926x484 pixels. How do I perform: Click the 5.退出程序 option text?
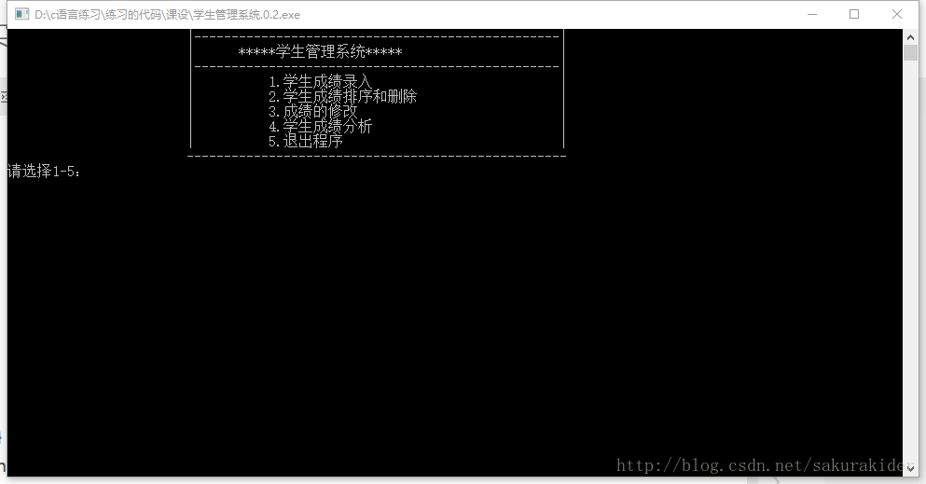point(305,141)
